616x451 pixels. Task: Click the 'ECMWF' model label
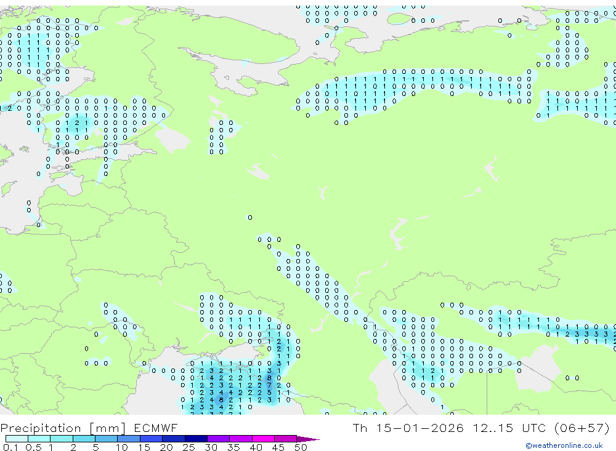pyautogui.click(x=156, y=428)
